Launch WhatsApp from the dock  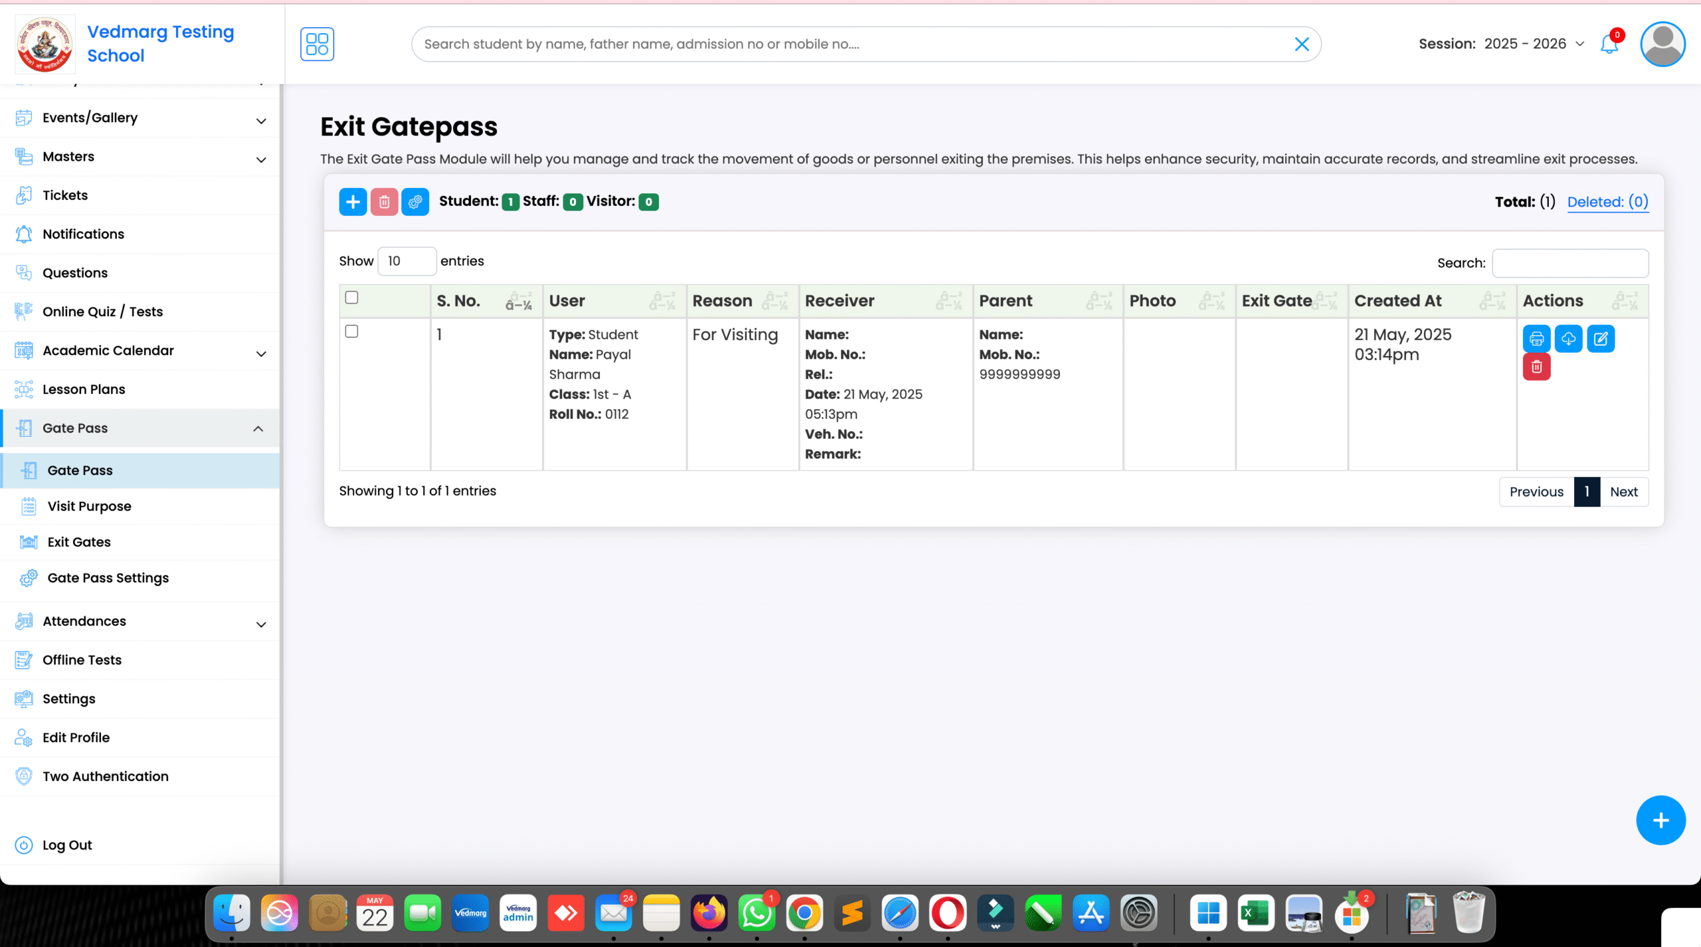(x=757, y=914)
